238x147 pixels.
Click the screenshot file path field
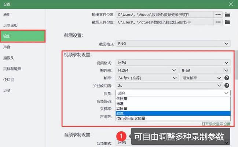coord(165,22)
